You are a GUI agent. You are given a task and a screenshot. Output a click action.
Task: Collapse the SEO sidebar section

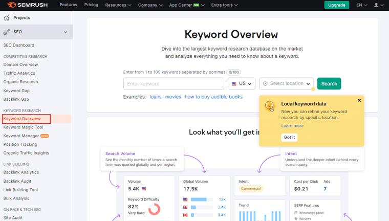(66, 32)
